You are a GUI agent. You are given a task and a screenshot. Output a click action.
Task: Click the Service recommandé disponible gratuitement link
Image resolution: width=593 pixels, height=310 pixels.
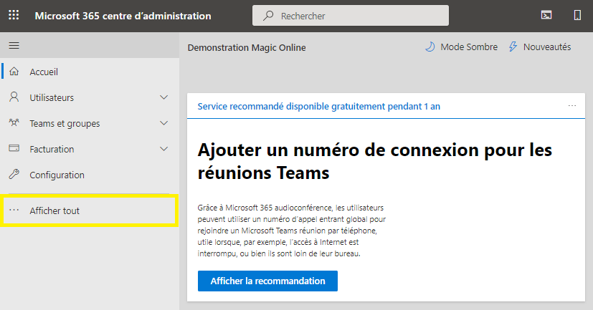pos(319,107)
